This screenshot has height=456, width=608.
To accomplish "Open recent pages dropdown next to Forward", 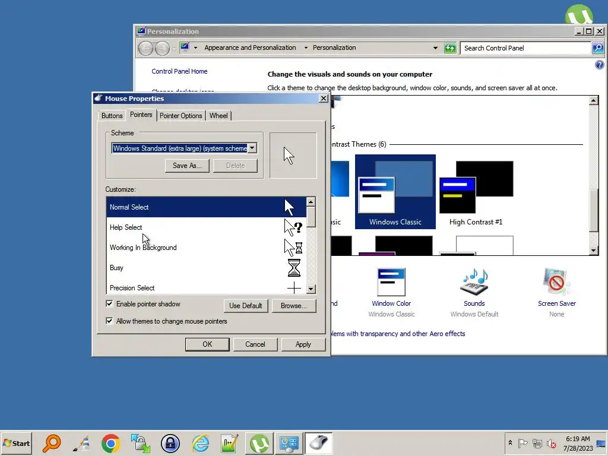I will tap(174, 49).
